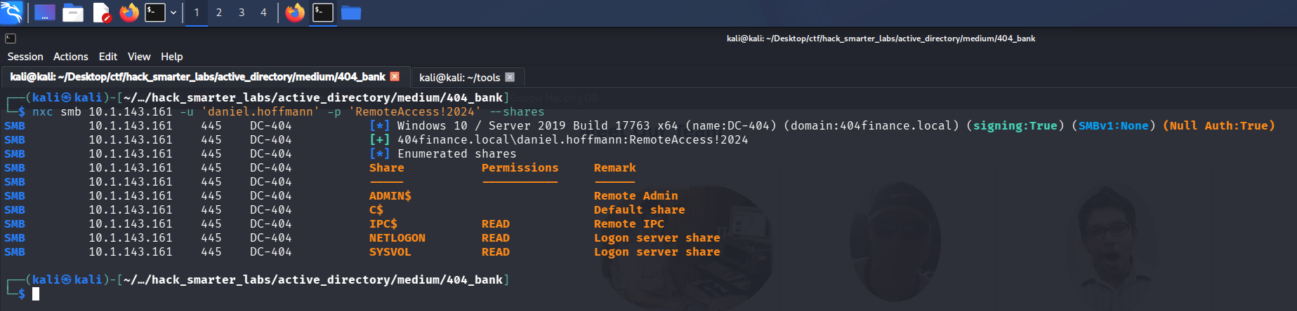Click the terminal window title text
This screenshot has width=1297, height=311.
(x=881, y=39)
